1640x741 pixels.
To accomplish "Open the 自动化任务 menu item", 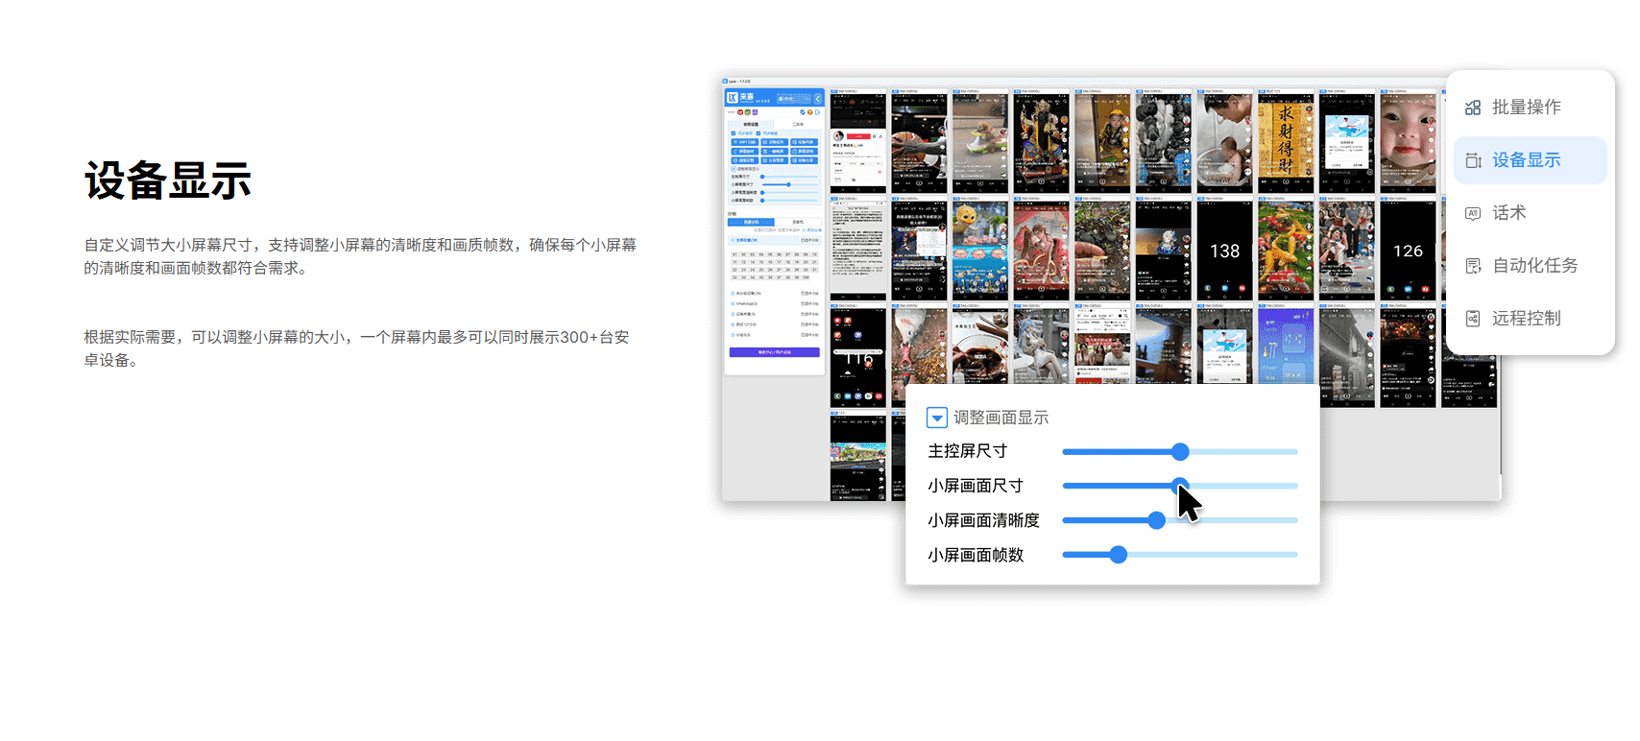I will (1530, 266).
